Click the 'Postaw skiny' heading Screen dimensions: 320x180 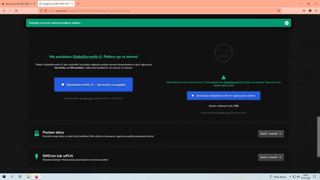tap(53, 132)
